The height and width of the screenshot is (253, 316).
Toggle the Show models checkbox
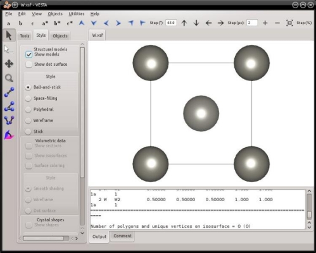tap(28, 54)
